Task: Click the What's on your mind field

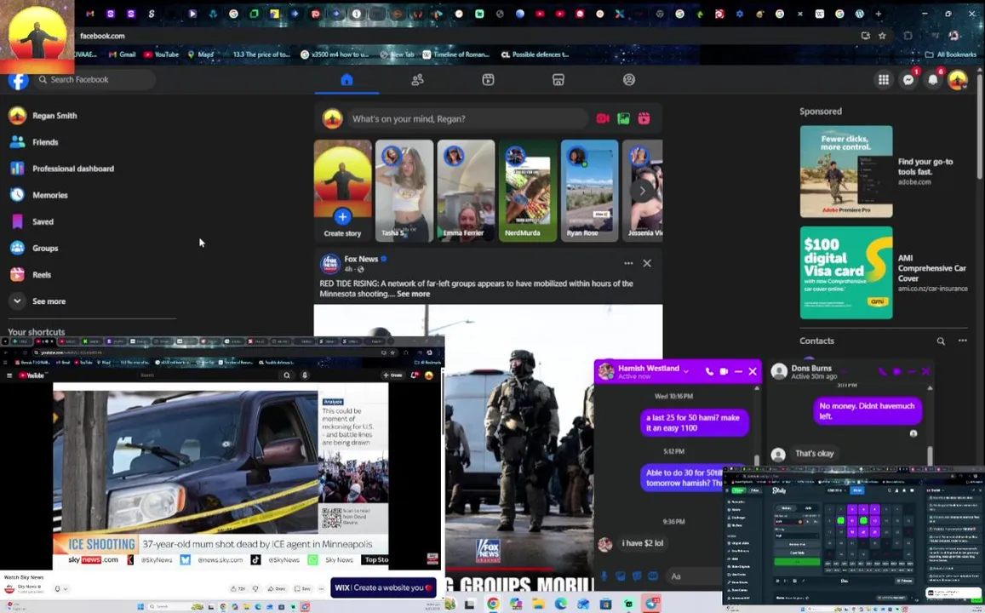Action: tap(467, 118)
